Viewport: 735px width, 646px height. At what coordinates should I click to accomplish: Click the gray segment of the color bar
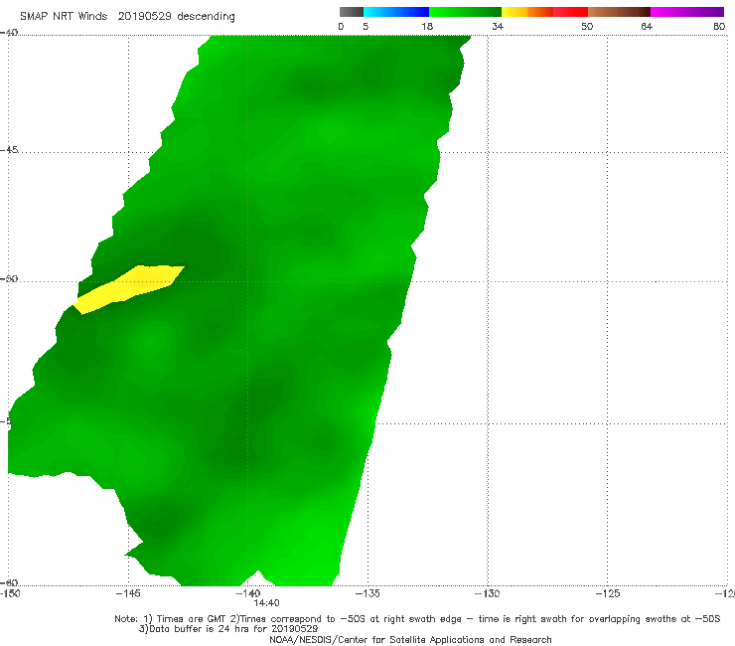point(351,12)
